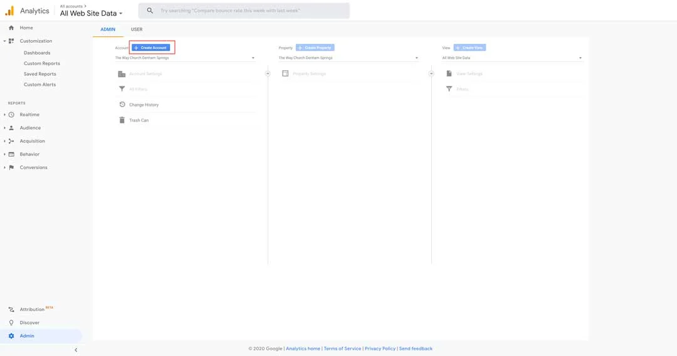Click the Attribution path icon
Screen dimensions: 677x356
[x=11, y=310]
